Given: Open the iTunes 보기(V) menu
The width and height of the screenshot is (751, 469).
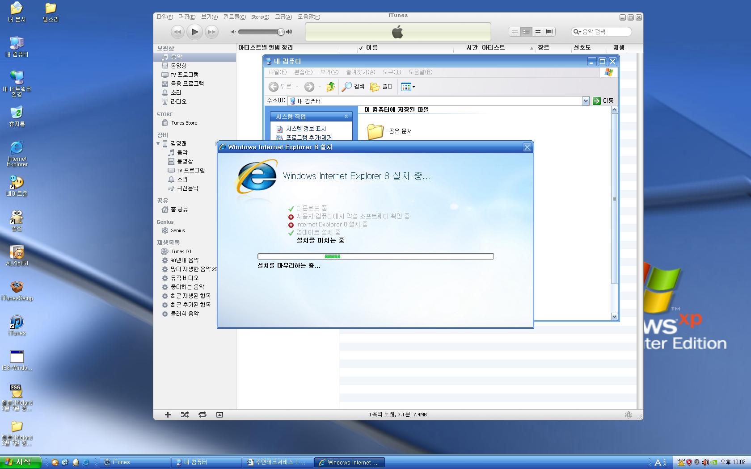Looking at the screenshot, I should [x=209, y=17].
